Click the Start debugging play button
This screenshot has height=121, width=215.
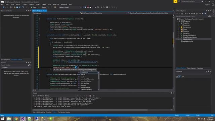click(32, 7)
